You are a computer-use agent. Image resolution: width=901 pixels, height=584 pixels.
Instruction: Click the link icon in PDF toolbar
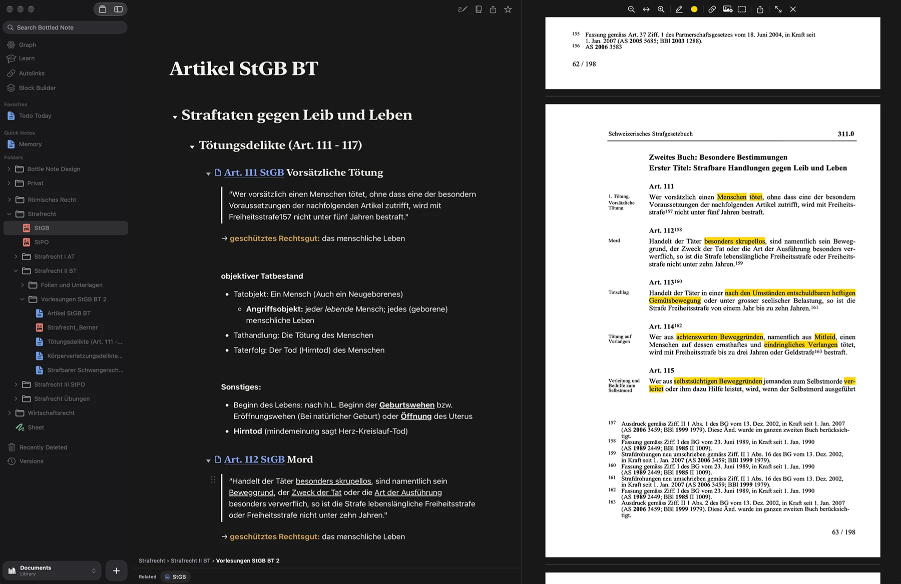point(712,9)
